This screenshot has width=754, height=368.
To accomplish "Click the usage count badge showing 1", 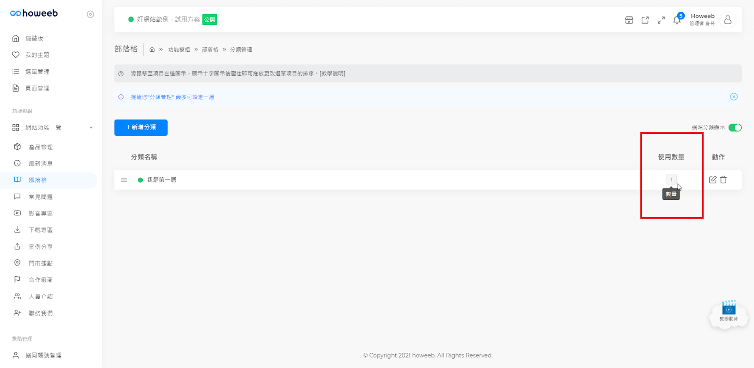I will pyautogui.click(x=671, y=180).
